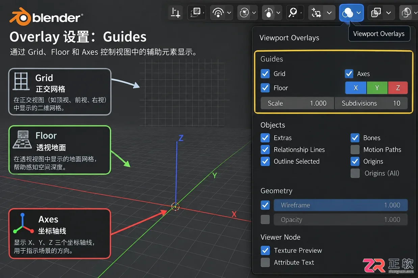Click the circular orientation gizmo icon
Screen dimensions: 418x278
(x=244, y=13)
